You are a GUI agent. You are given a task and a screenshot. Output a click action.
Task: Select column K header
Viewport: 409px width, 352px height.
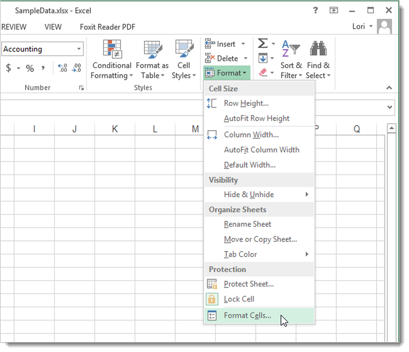(x=115, y=129)
